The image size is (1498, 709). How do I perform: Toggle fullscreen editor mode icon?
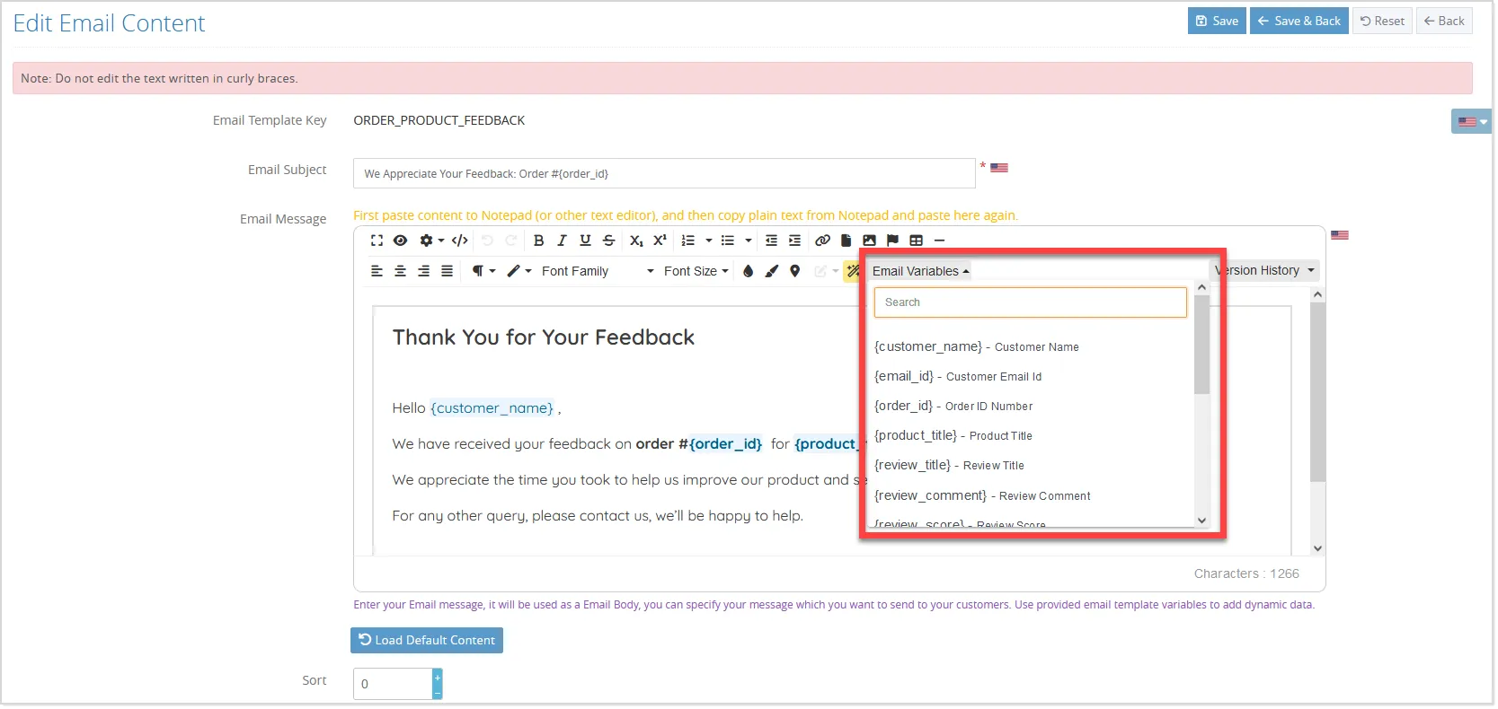377,241
